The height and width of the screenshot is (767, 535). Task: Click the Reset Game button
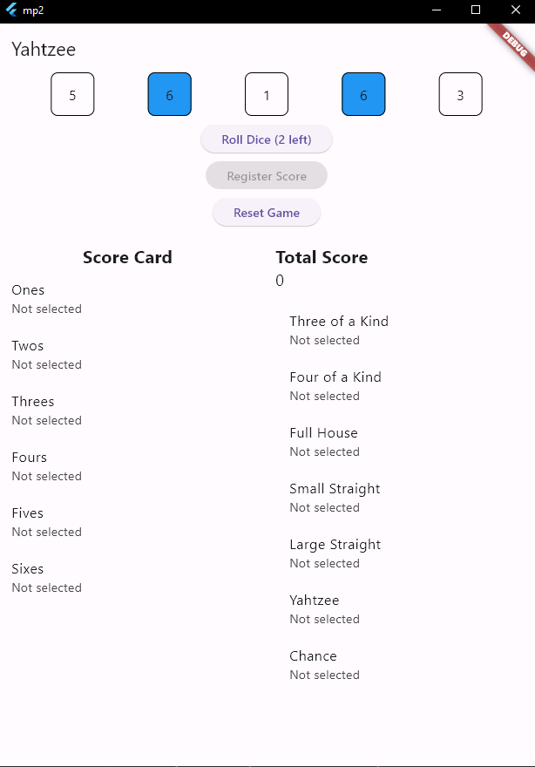(x=267, y=213)
